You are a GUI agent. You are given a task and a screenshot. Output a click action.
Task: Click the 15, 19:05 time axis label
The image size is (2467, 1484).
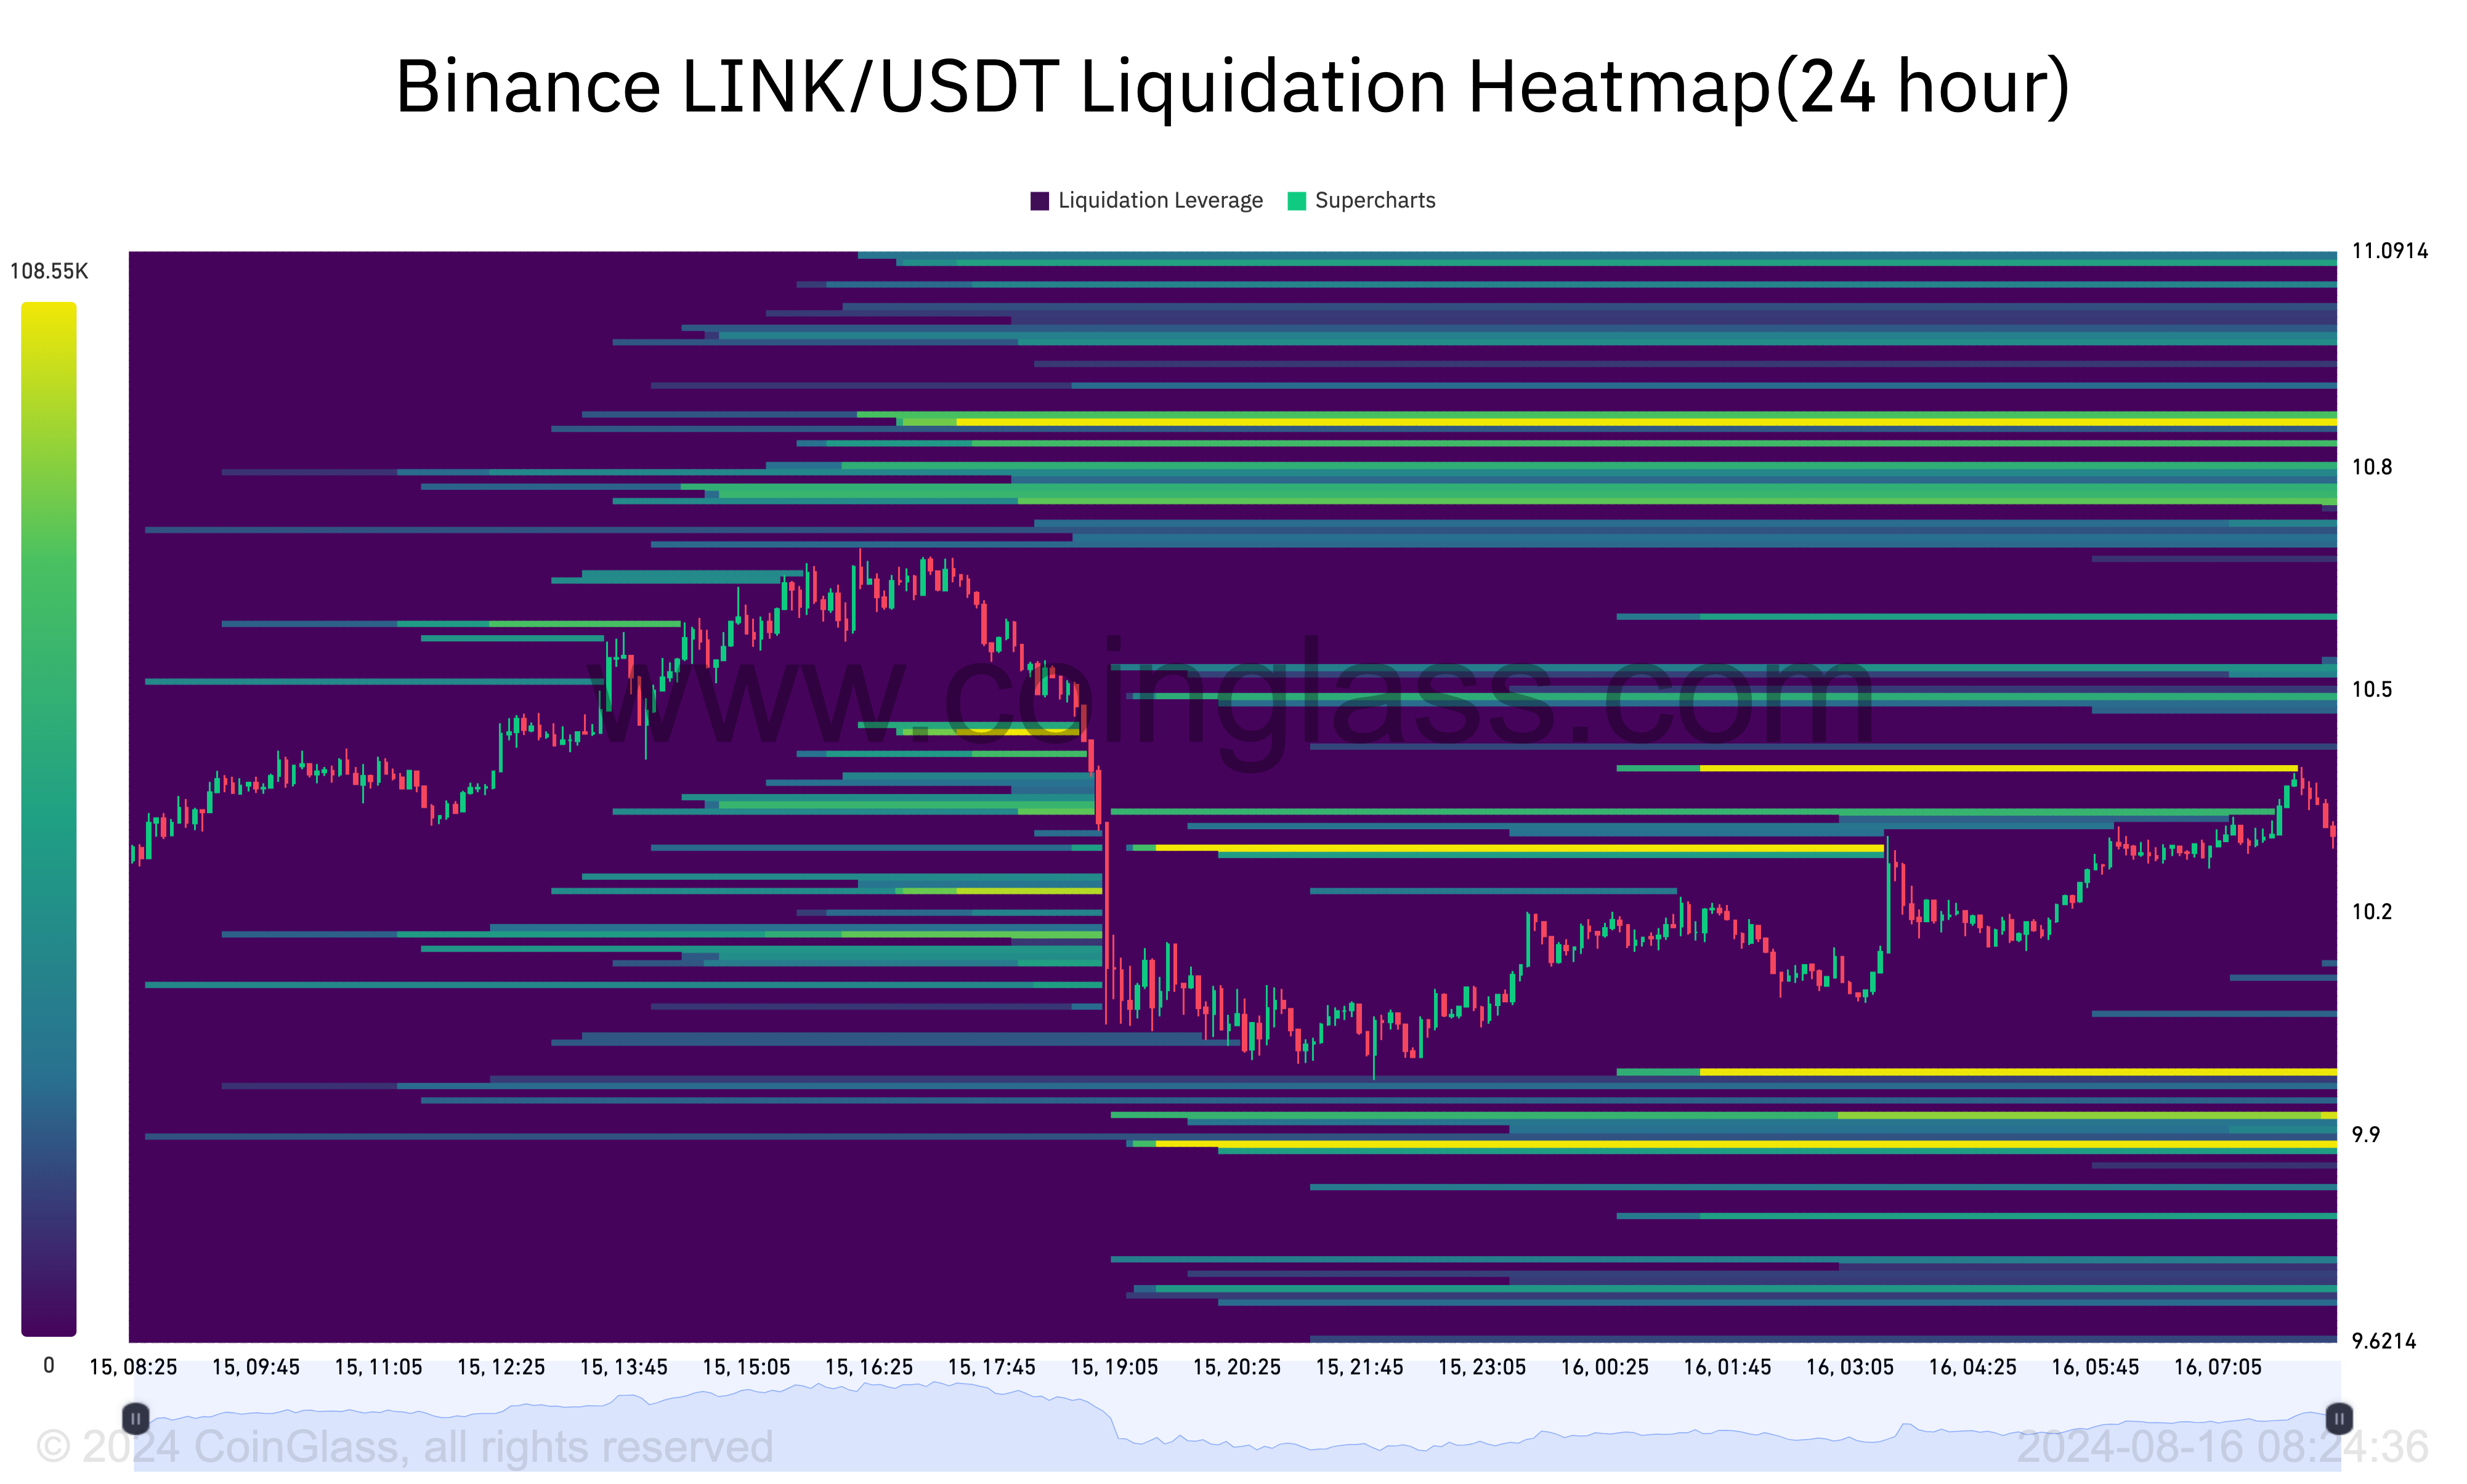coord(1114,1367)
